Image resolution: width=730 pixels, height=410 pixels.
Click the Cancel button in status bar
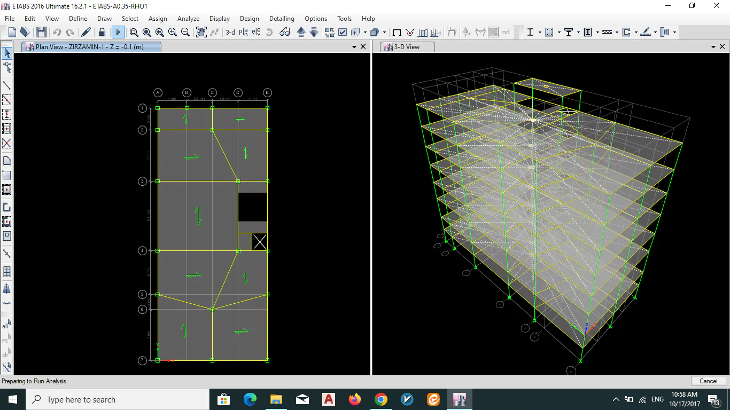708,381
